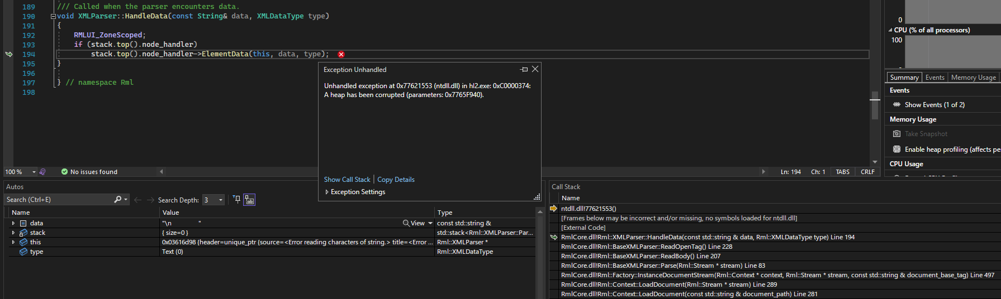Select the ReadOpenTag() Line 228 stack frame
This screenshot has width=1001, height=299.
647,247
